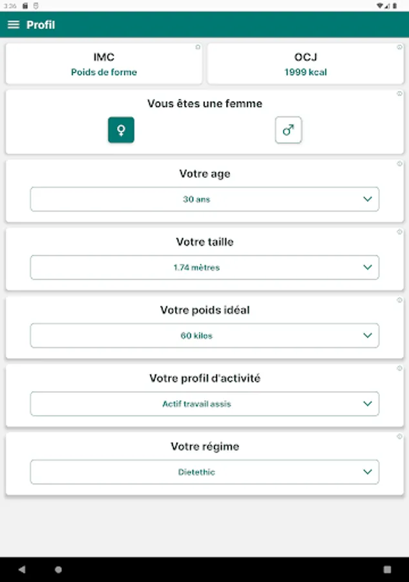This screenshot has width=409, height=582.
Task: Click info icon on Votre régime card
Action: click(399, 436)
